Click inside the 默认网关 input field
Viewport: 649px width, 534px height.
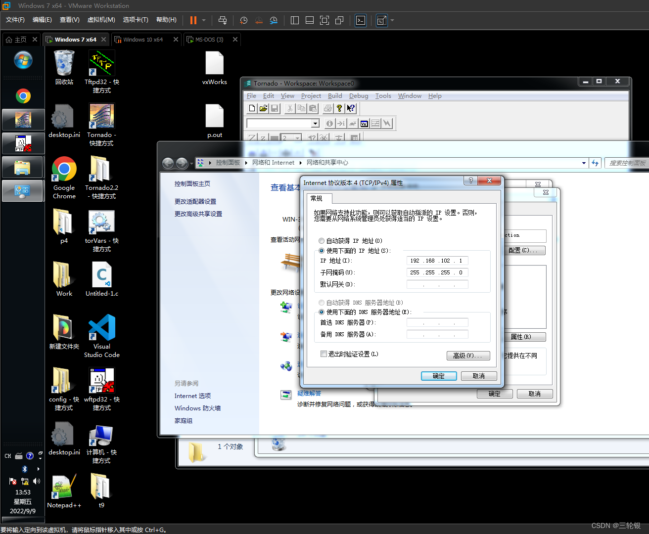437,284
